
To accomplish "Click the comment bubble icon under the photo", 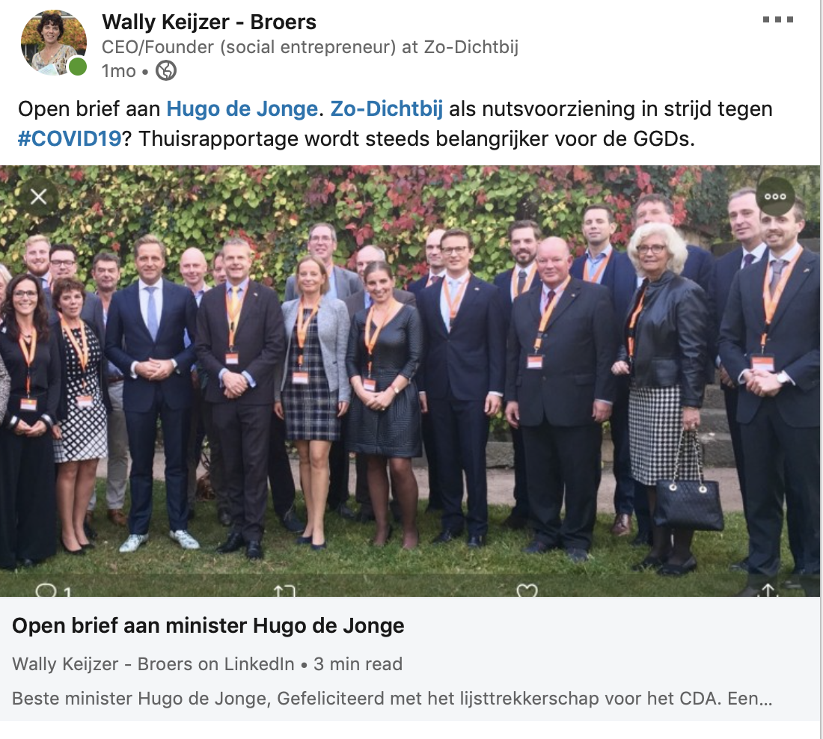I will 46,590.
